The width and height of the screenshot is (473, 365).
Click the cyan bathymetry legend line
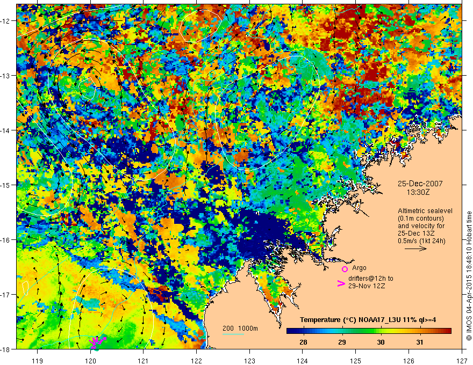(x=233, y=334)
